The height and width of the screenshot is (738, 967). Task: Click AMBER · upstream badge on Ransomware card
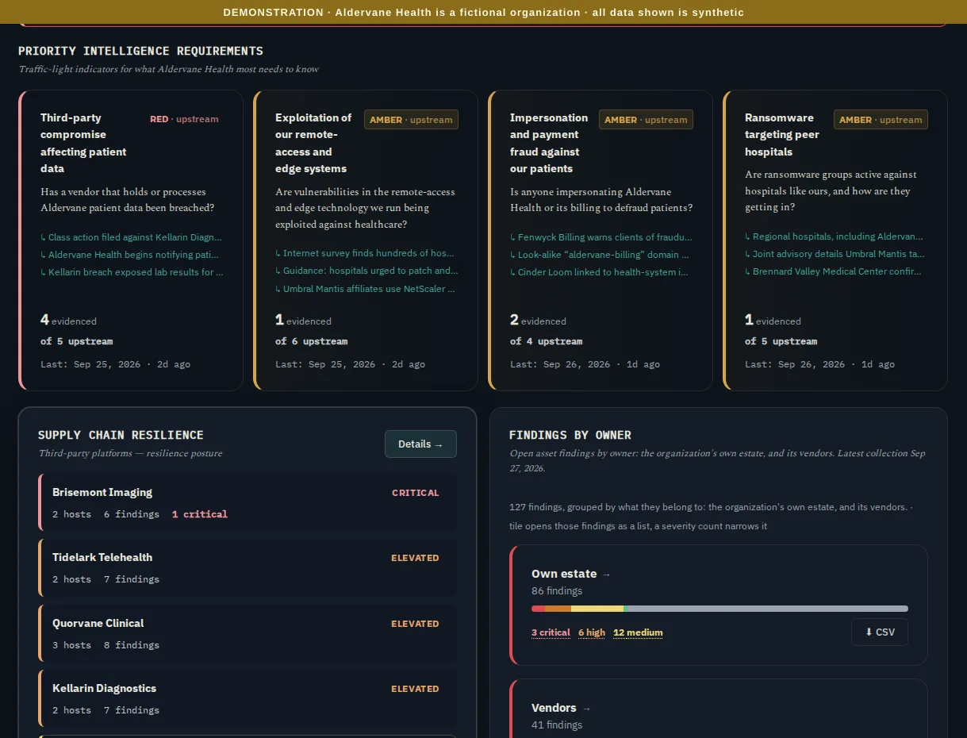coord(881,120)
